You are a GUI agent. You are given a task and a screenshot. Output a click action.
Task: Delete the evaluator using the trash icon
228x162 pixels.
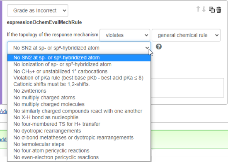coord(219,10)
